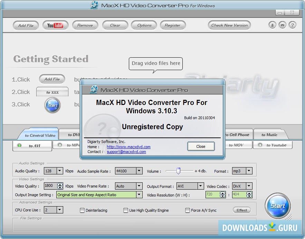This screenshot has height=239, width=305.
Task: Click the Volume slider handle
Action: [x=178, y=171]
